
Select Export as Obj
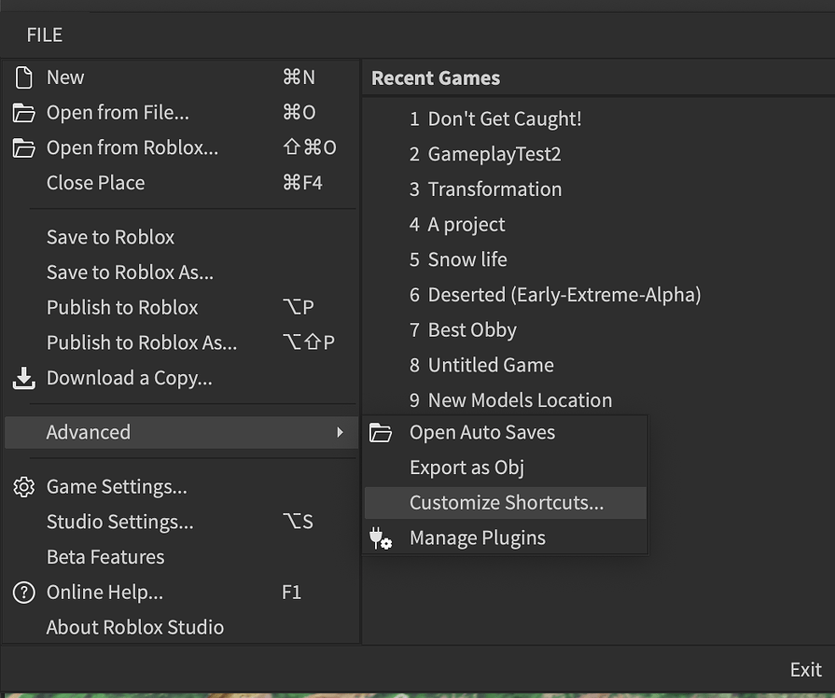pos(466,468)
